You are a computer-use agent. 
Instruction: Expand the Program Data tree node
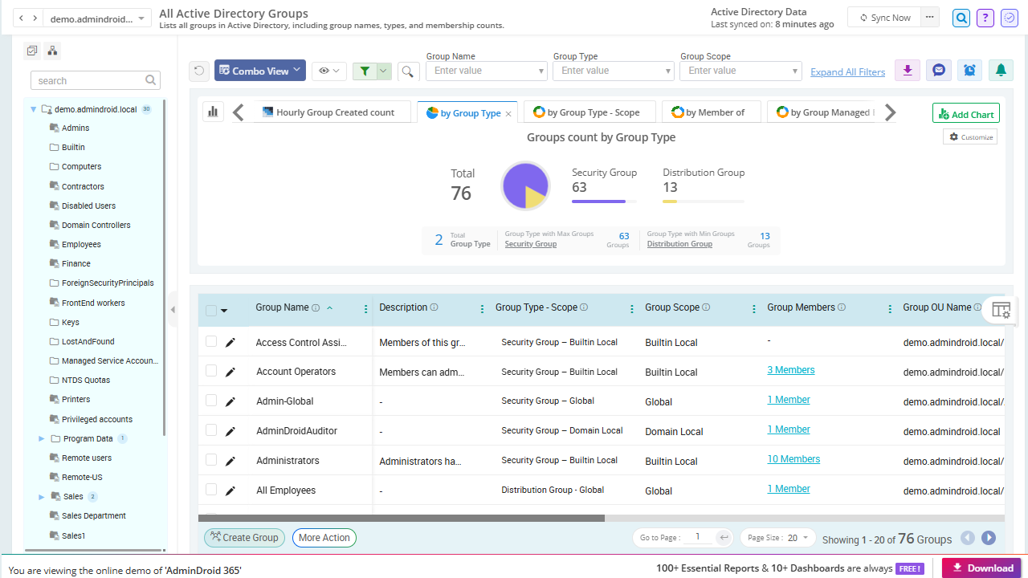tap(42, 439)
